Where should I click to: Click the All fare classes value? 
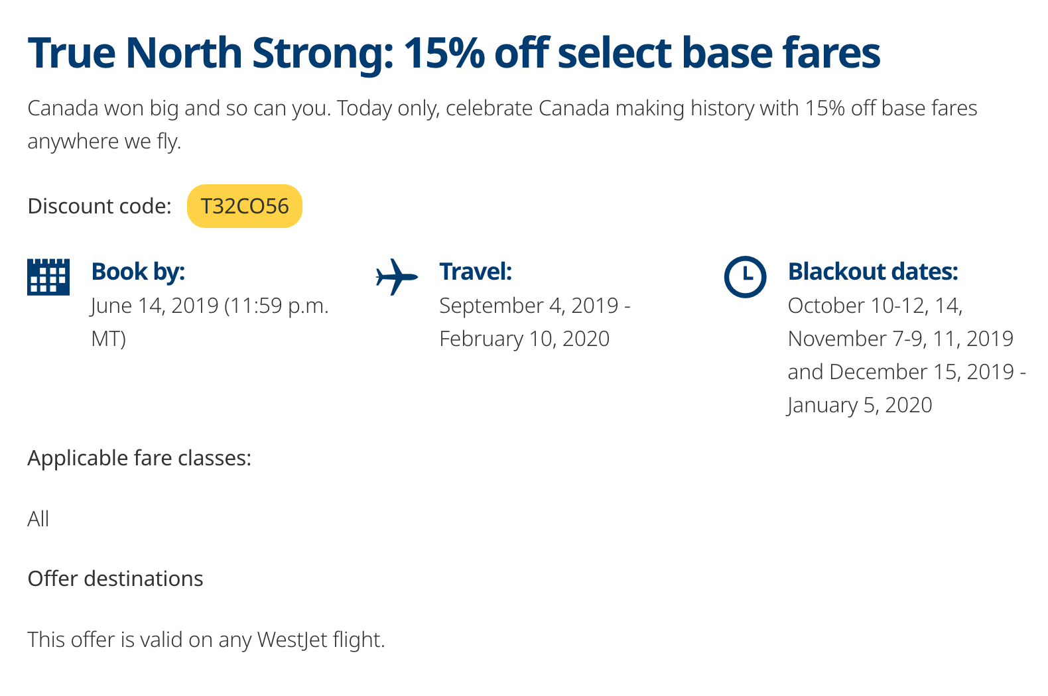38,519
